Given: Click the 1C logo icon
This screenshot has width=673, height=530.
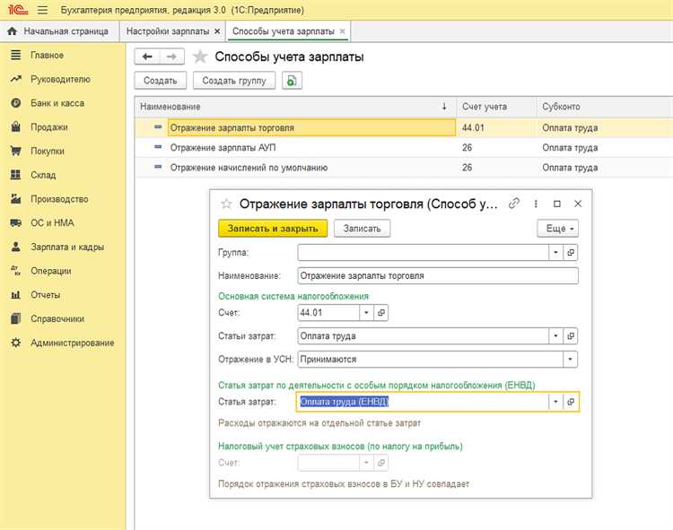Looking at the screenshot, I should pyautogui.click(x=18, y=10).
